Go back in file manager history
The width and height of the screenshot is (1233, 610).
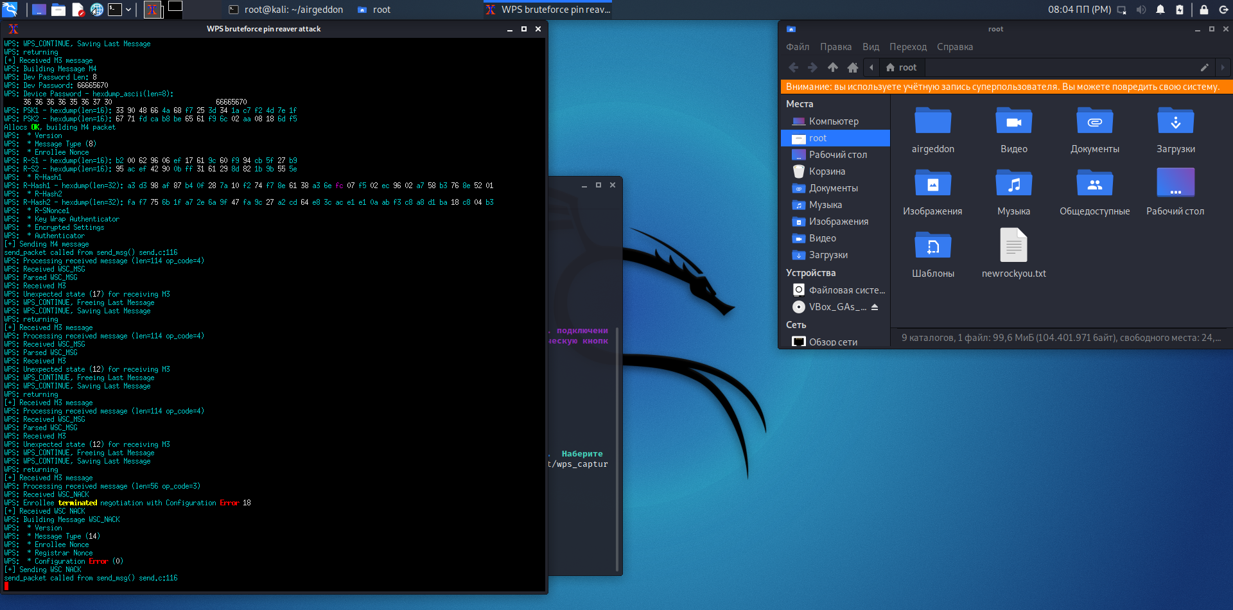tap(794, 67)
